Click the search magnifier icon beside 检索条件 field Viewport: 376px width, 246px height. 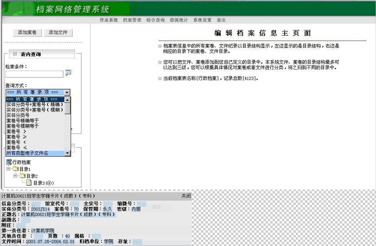(68, 73)
